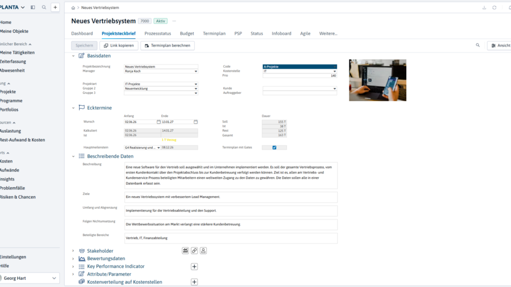Switch to the Infoboard tab
Screen dimensions: 511x287
click(x=282, y=33)
